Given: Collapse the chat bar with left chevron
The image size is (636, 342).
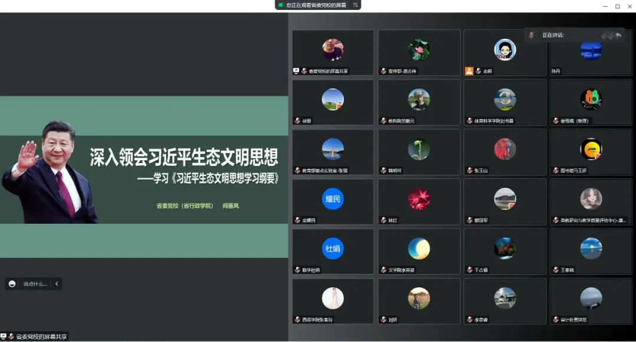Looking at the screenshot, I should pos(57,284).
